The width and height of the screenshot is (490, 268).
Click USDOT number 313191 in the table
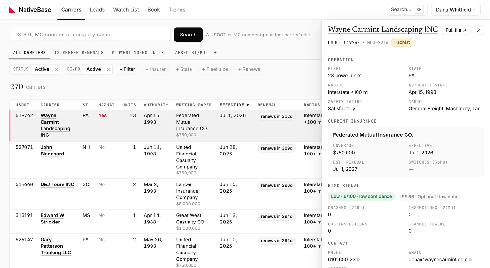(x=24, y=215)
